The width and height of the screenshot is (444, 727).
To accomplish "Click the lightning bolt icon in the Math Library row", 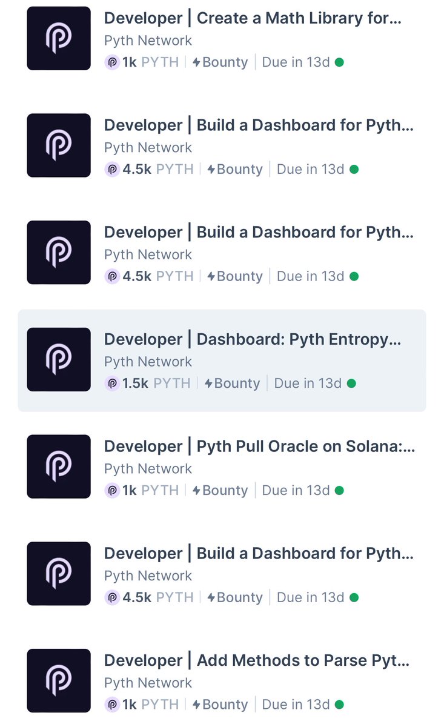I will (x=196, y=62).
